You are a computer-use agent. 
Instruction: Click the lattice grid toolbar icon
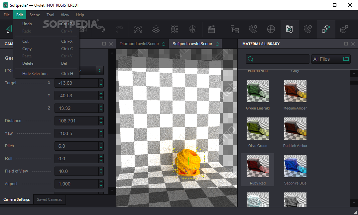pyautogui.click(x=175, y=29)
